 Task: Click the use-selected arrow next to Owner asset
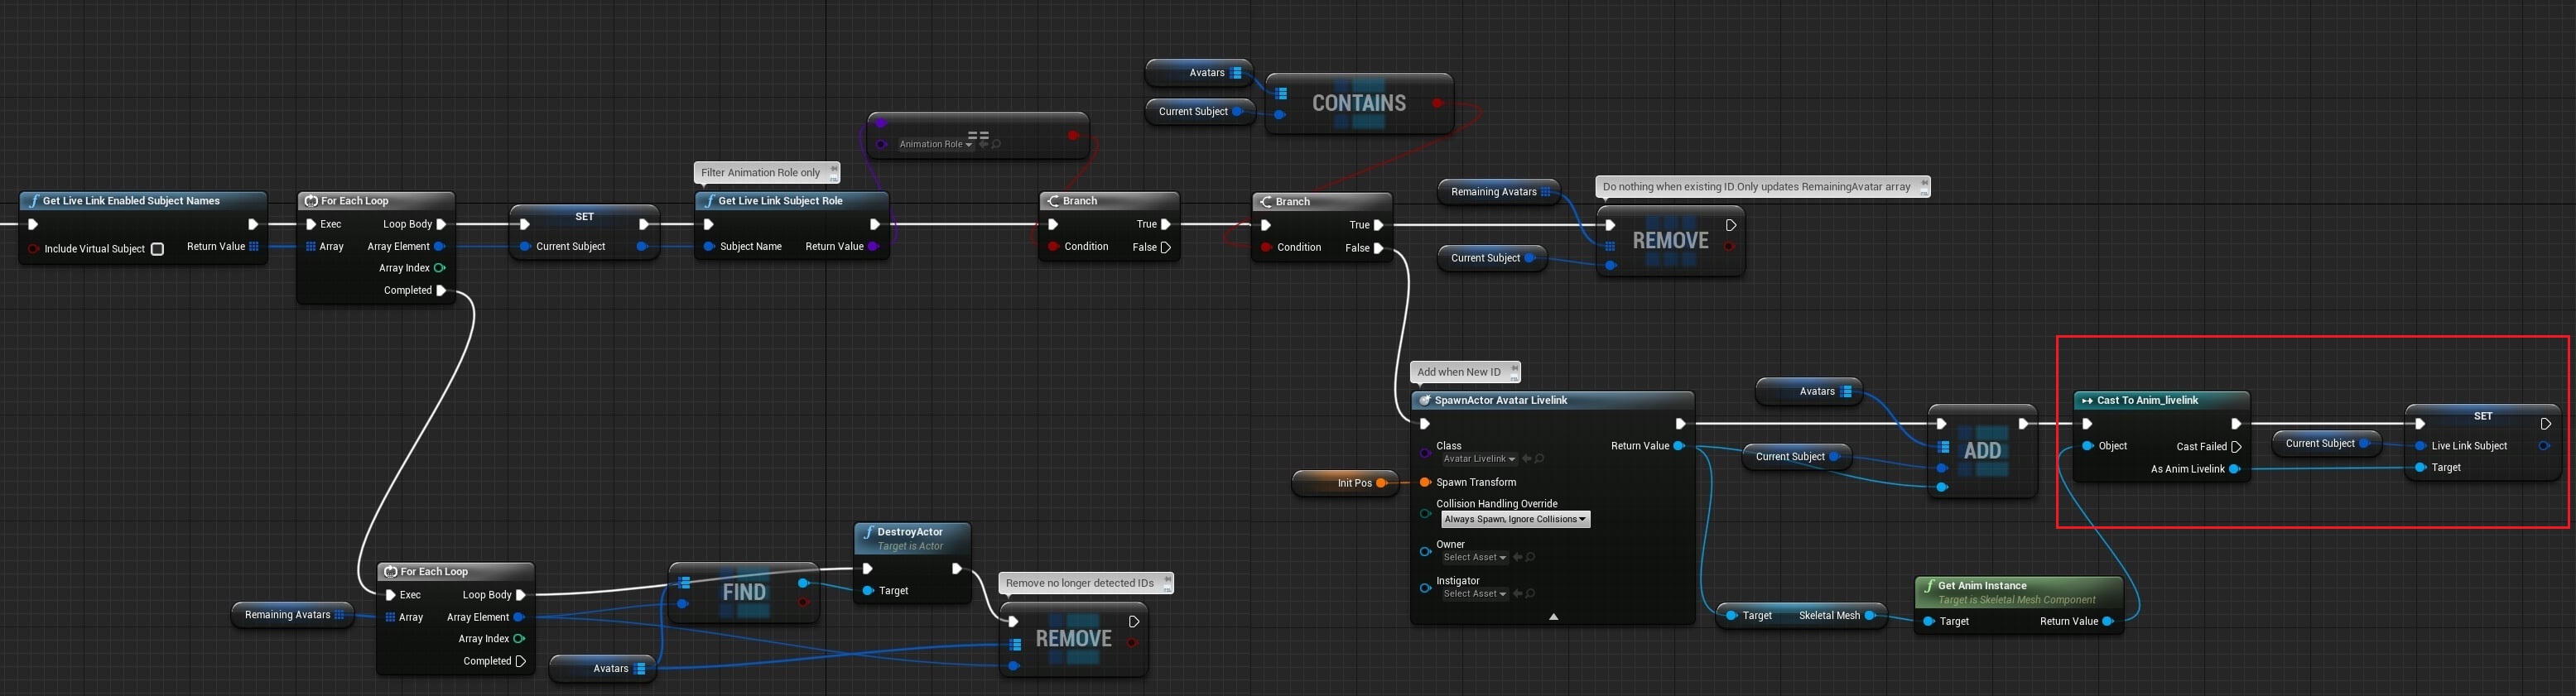coord(1517,558)
